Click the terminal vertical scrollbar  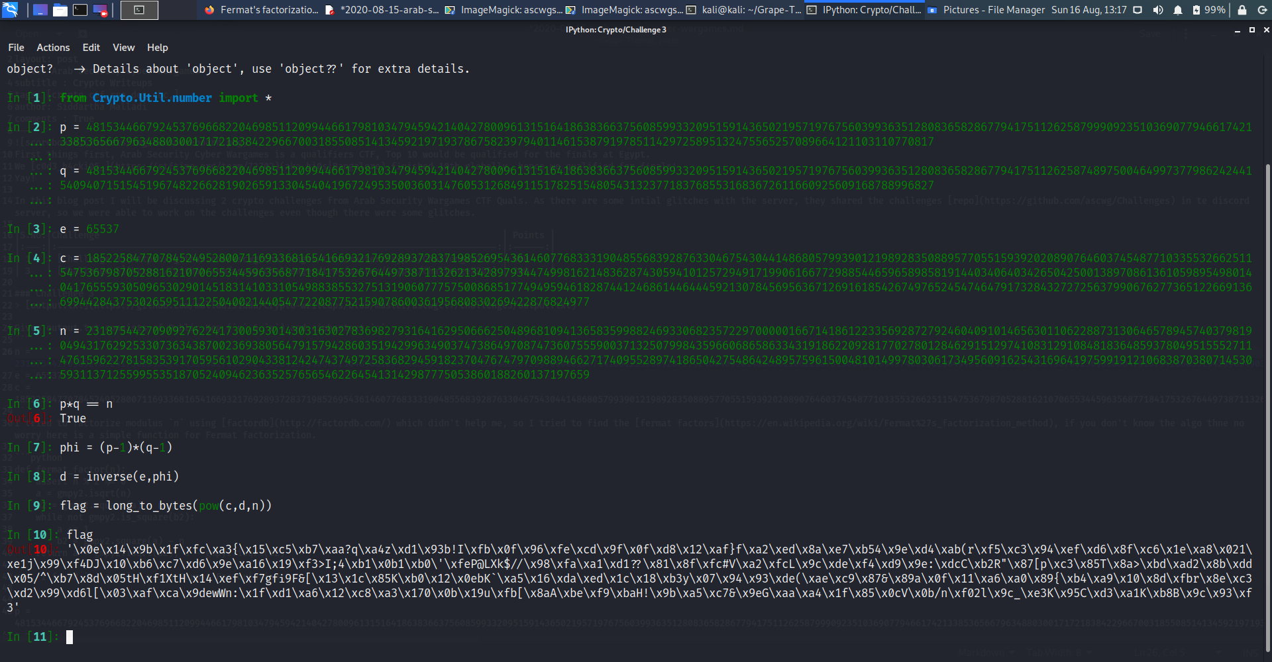(x=1268, y=407)
